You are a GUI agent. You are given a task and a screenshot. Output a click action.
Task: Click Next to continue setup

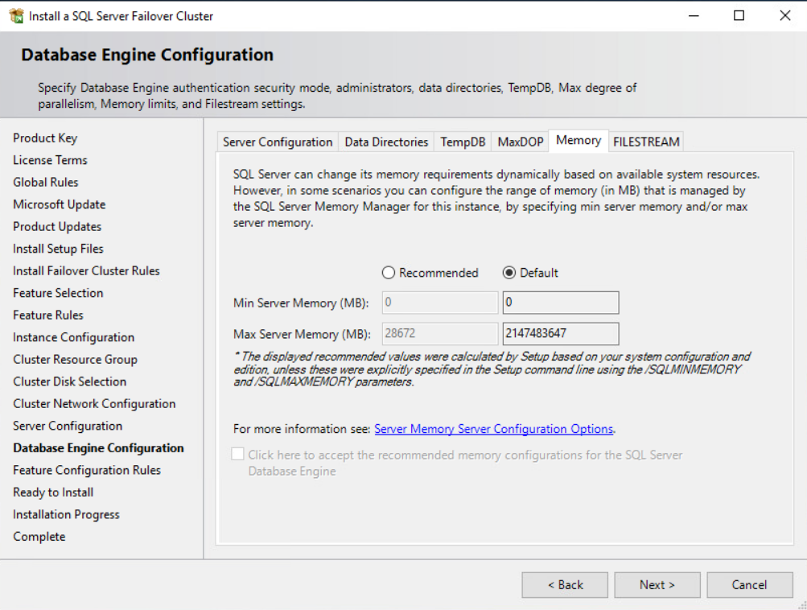pos(657,585)
